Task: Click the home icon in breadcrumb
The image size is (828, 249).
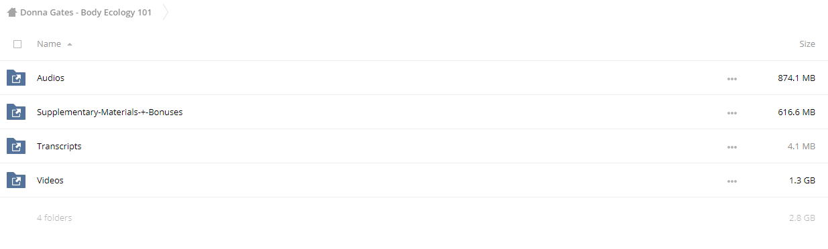Action: coord(11,12)
